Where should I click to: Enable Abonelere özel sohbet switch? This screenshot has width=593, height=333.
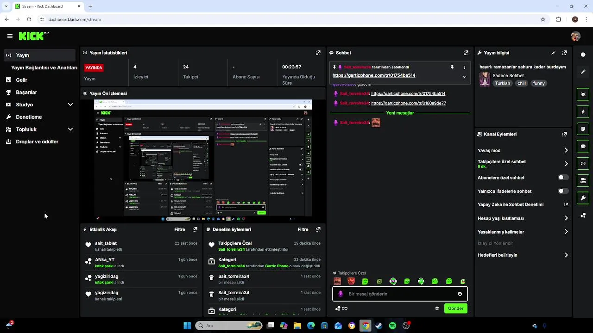[x=563, y=178]
